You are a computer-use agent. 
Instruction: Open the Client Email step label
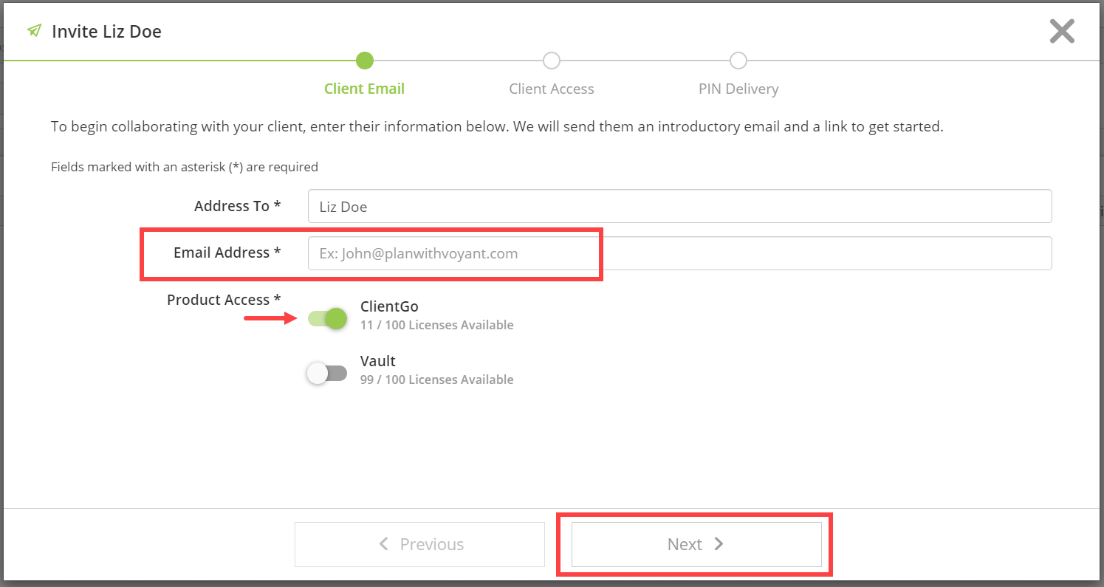[364, 89]
